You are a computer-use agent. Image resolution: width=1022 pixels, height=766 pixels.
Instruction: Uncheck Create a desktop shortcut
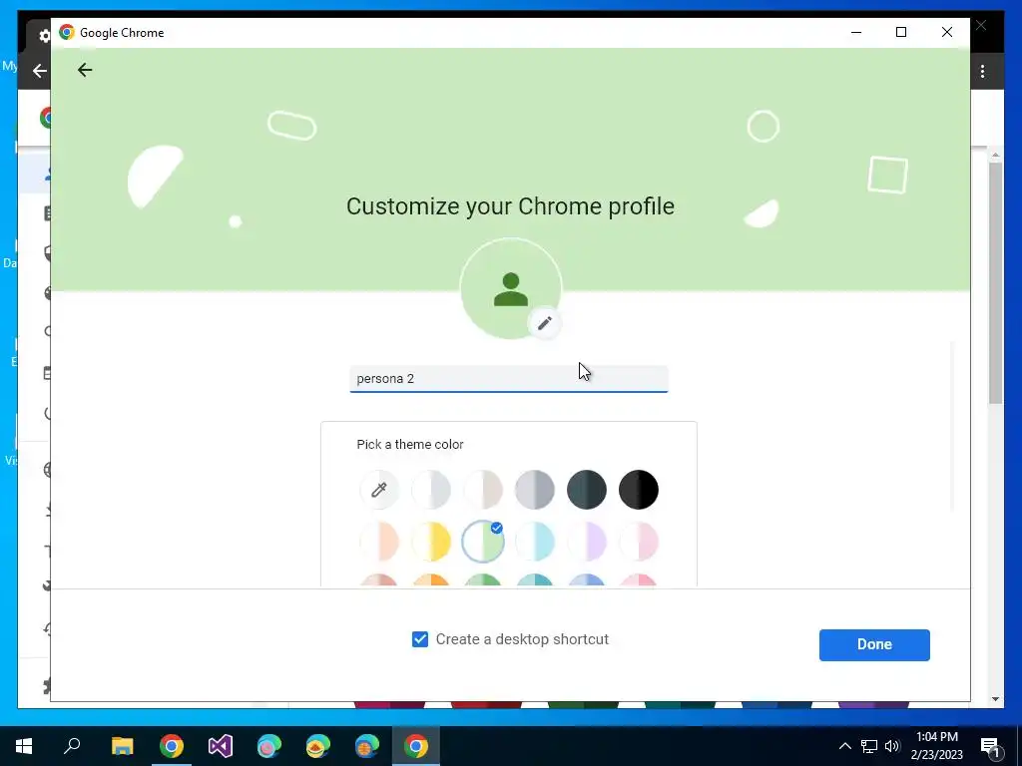click(x=420, y=639)
